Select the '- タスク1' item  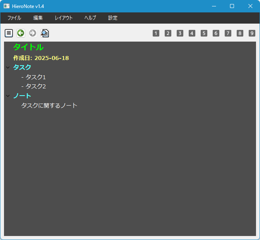(34, 77)
